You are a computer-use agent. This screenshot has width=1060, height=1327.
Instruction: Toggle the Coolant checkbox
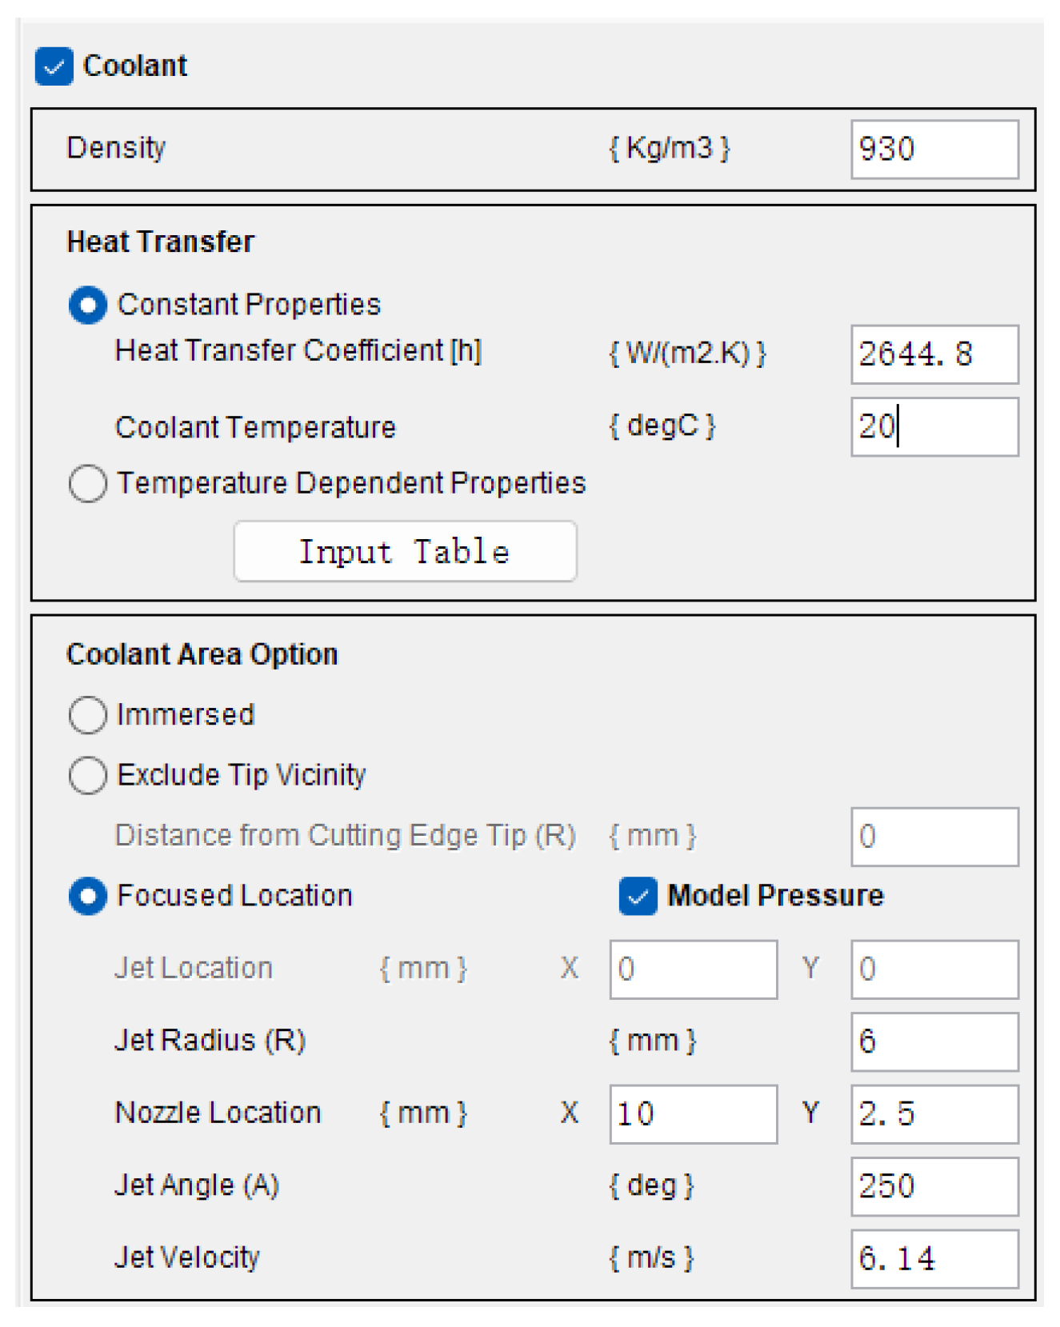pos(54,66)
